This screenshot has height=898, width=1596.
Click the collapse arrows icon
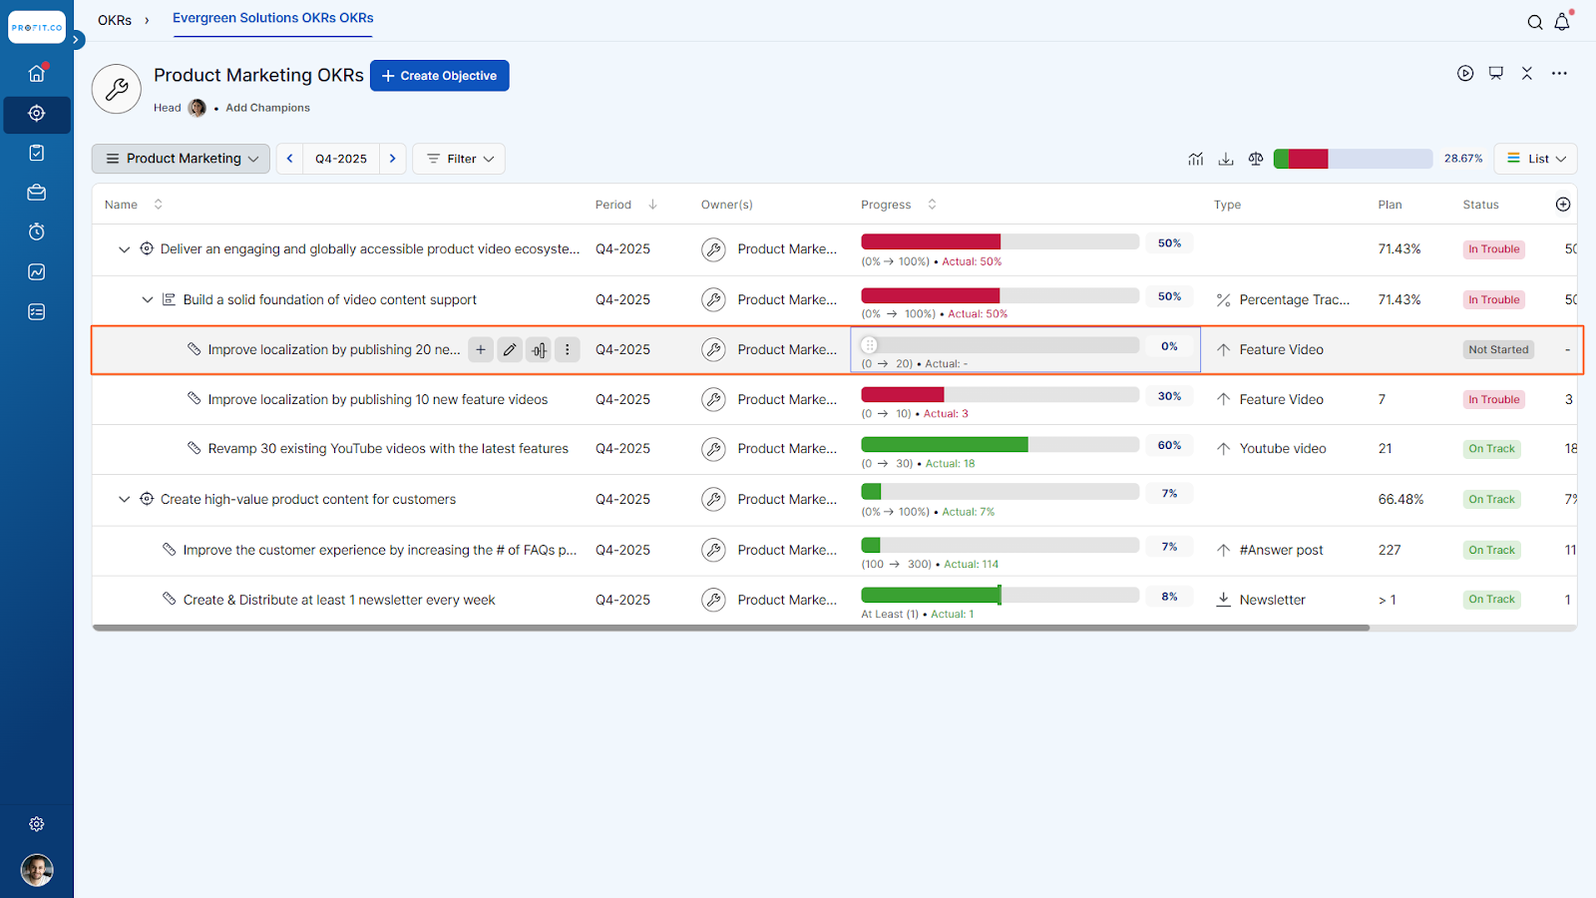pos(1527,73)
